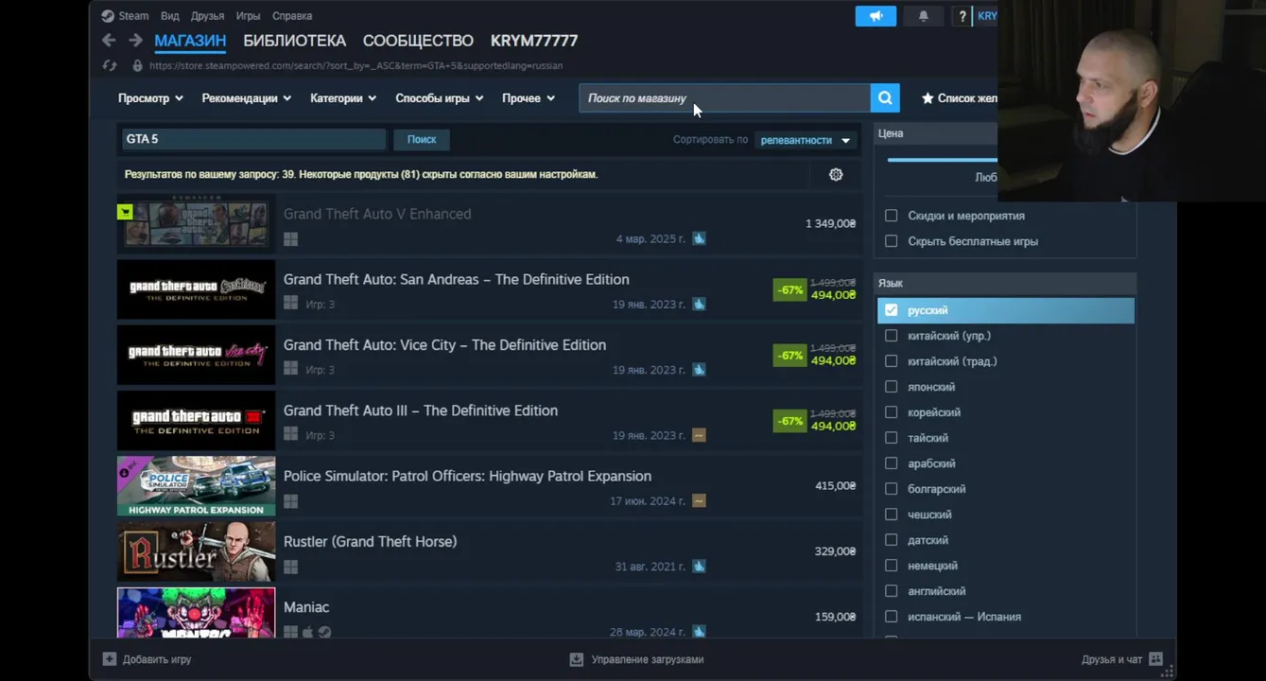This screenshot has height=681, width=1266.
Task: Reload the page using the refresh icon
Action: [x=110, y=65]
